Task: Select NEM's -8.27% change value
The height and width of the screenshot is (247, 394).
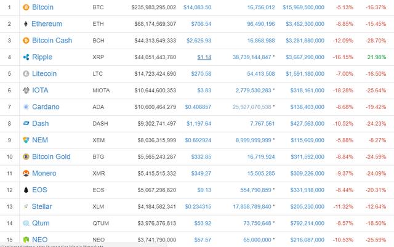Action: (377, 140)
